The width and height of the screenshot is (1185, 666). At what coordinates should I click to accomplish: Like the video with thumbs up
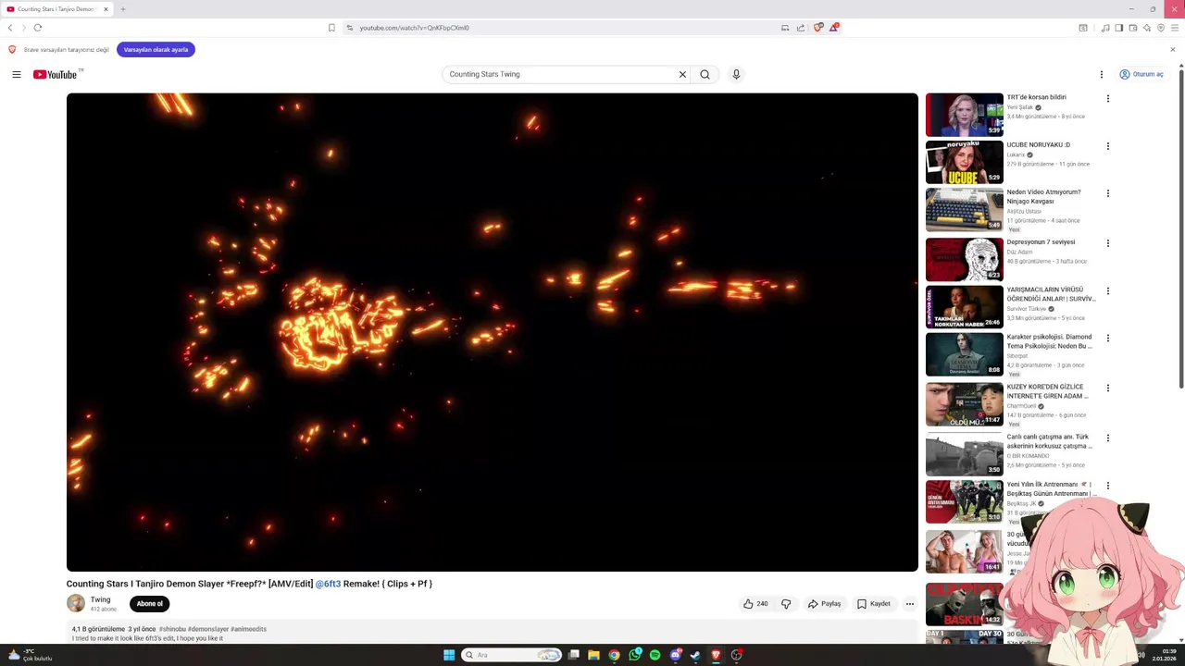point(755,604)
